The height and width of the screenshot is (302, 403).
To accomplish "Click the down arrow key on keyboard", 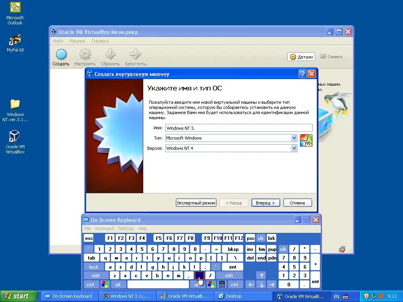I will 261,285.
